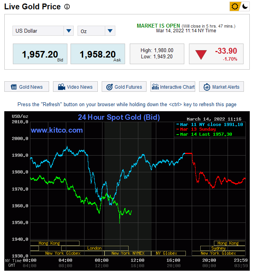Viewport: 256px width, 273px height.
Task: Click the red down triangle change indicator
Action: 201,55
